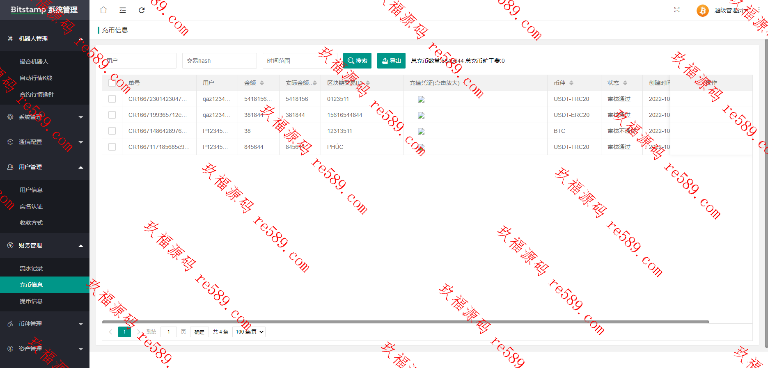Click the home icon in top bar
Image resolution: width=768 pixels, height=368 pixels.
[103, 10]
